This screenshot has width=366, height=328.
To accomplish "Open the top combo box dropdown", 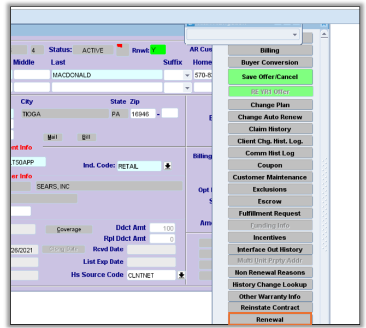I will (295, 35).
